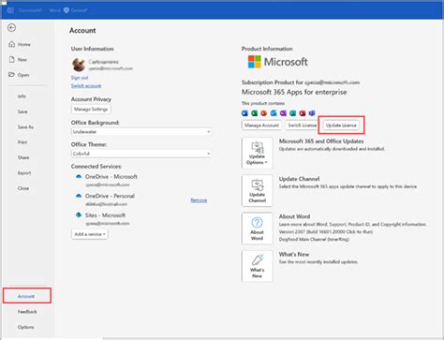
Task: Remove the OneDrive - Personal service
Action: click(x=199, y=200)
